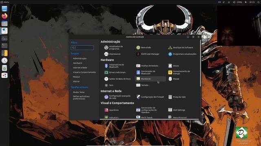The width and height of the screenshot is (261, 146).
Task: Click the battery indicator showing 20%
Action: tap(237, 2)
